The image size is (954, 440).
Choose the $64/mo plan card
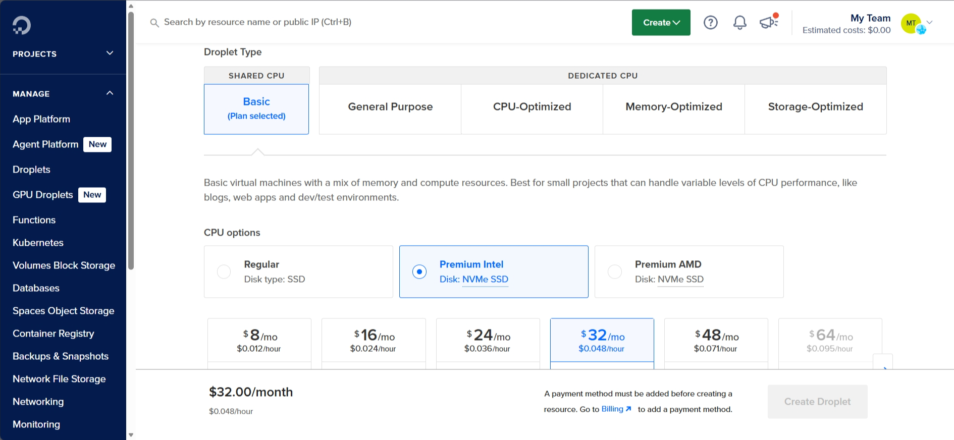[x=830, y=343]
